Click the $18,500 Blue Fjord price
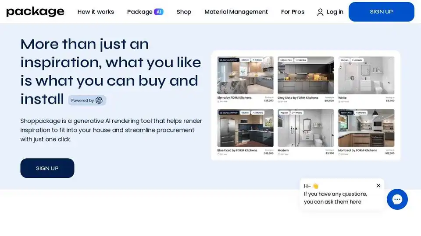 [x=269, y=153]
